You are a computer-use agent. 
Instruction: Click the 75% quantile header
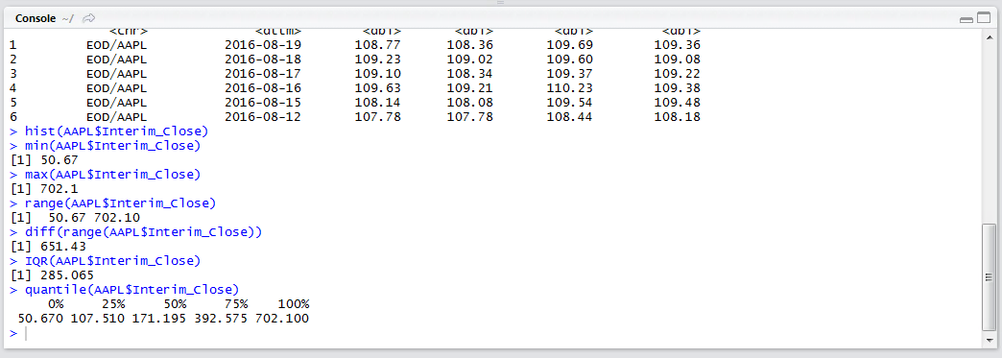[236, 303]
